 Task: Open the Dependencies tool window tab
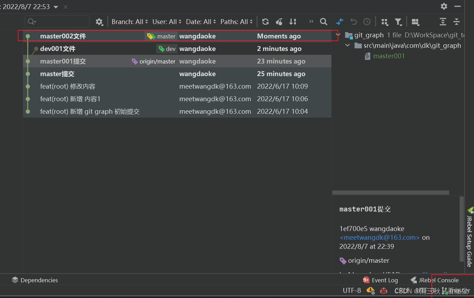(x=35, y=280)
